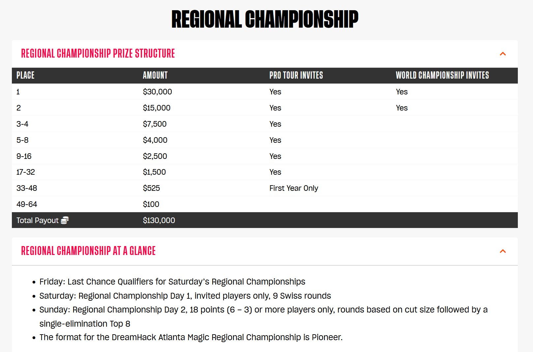This screenshot has height=352, width=533.
Task: Click the Pioneer format bullet text
Action: [191, 337]
